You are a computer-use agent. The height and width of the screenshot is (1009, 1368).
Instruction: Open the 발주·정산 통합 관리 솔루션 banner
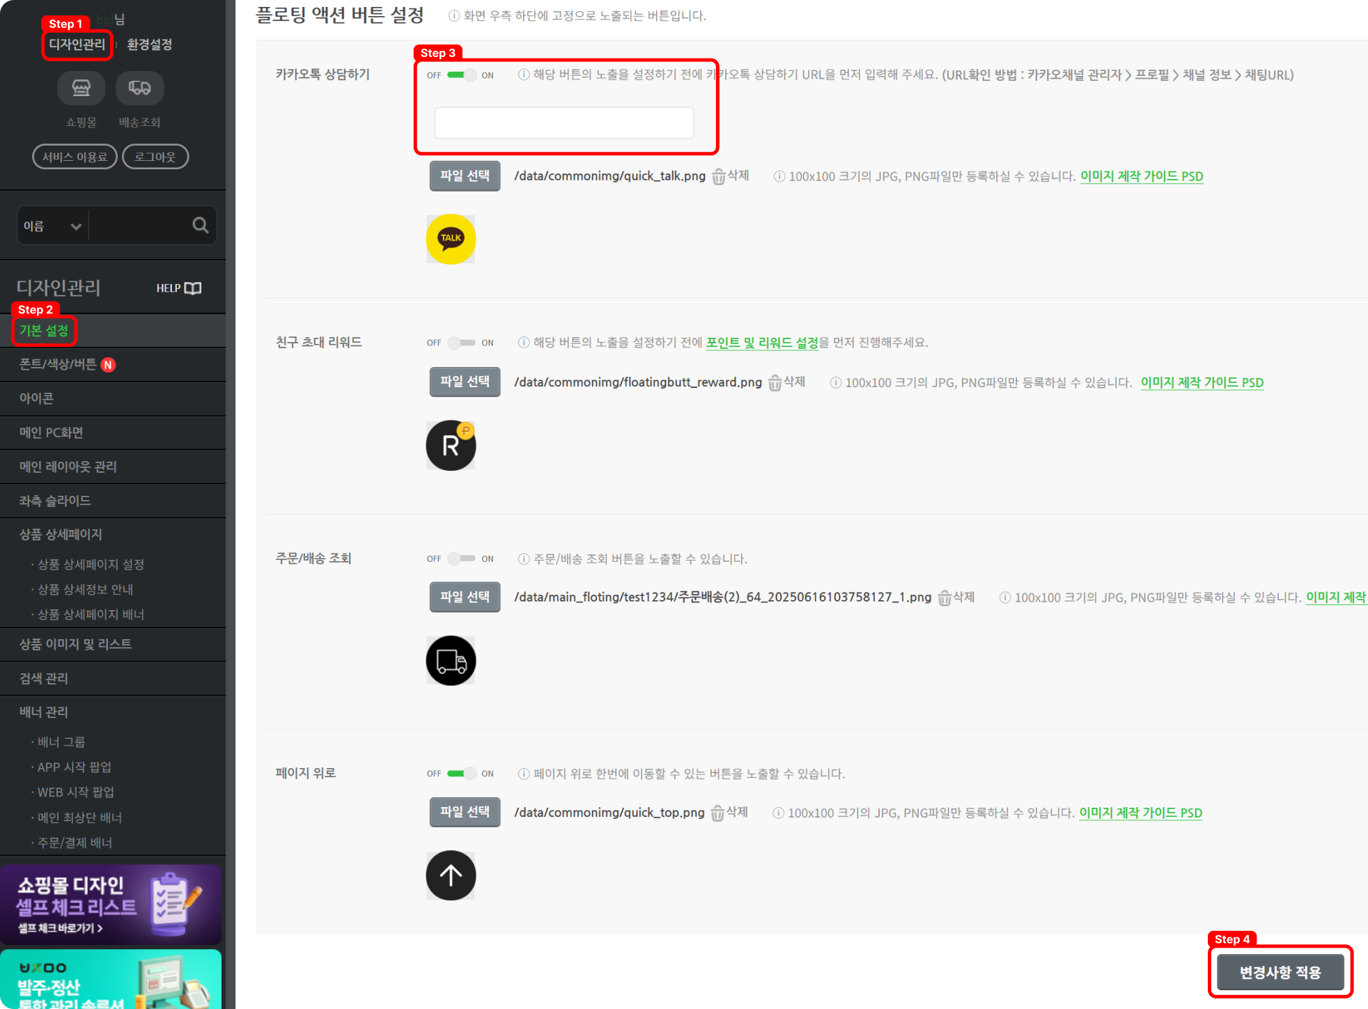click(111, 979)
